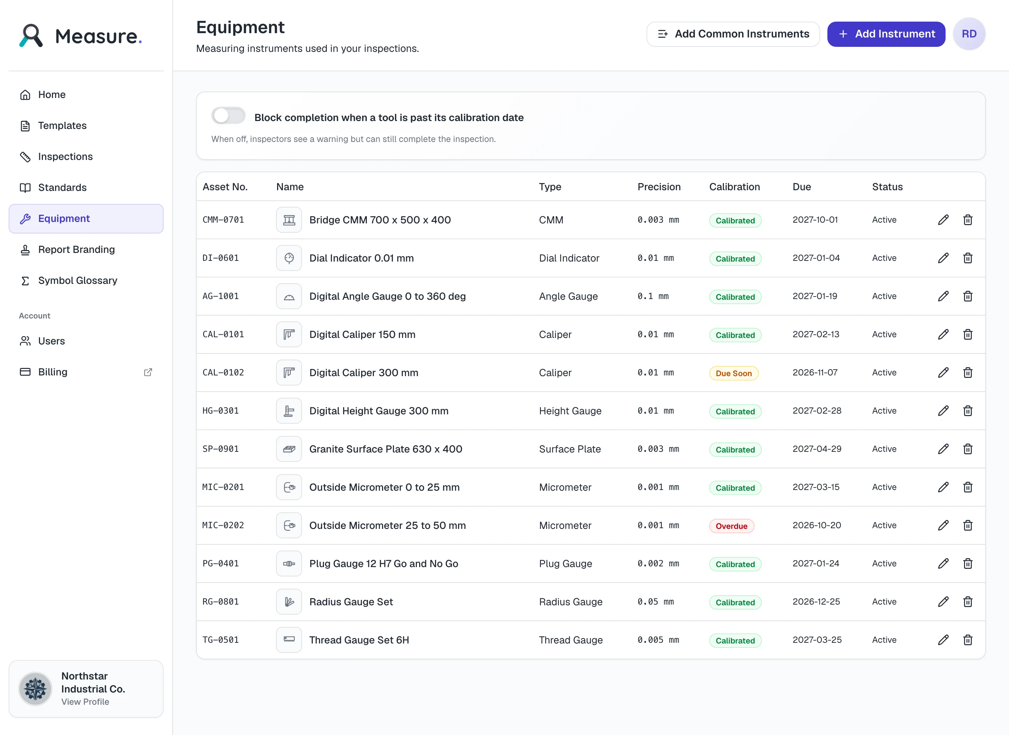Select asset number TG-0501
Screen dimensions: 1009x735
point(221,640)
